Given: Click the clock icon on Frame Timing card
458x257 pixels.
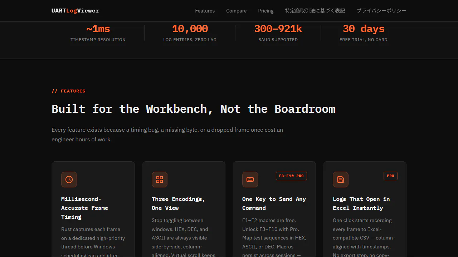Looking at the screenshot, I should coord(69,180).
